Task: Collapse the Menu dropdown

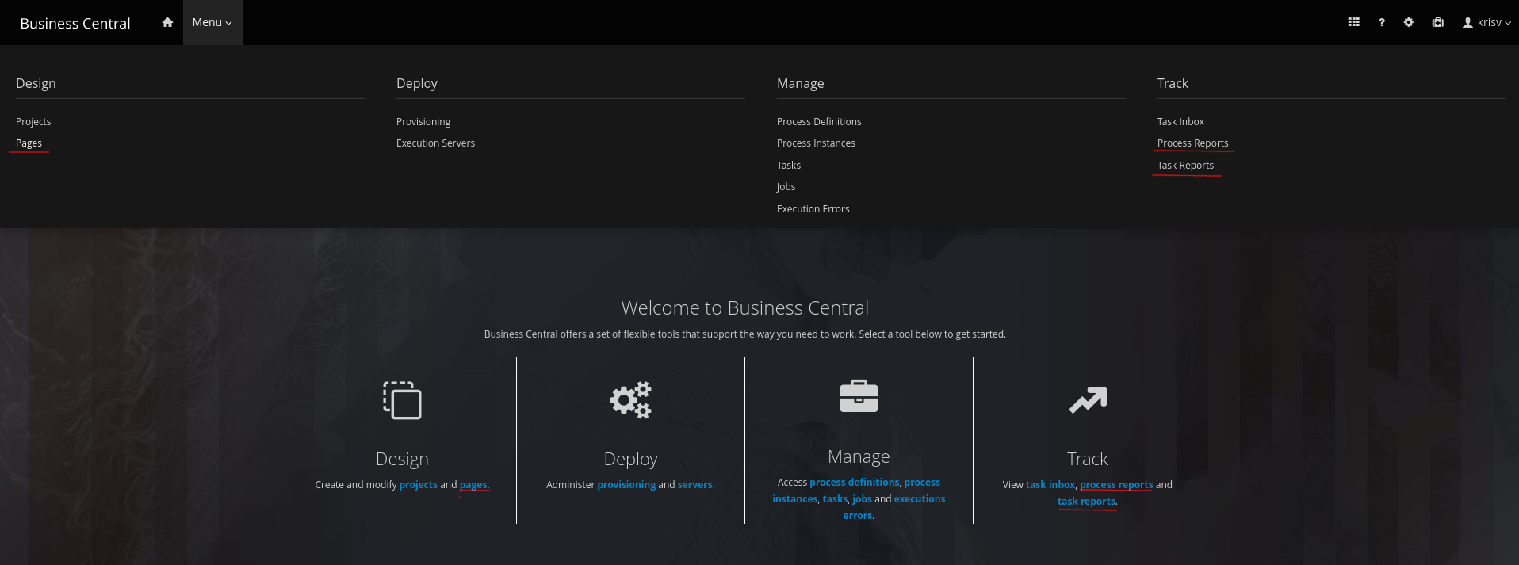Action: pos(212,22)
